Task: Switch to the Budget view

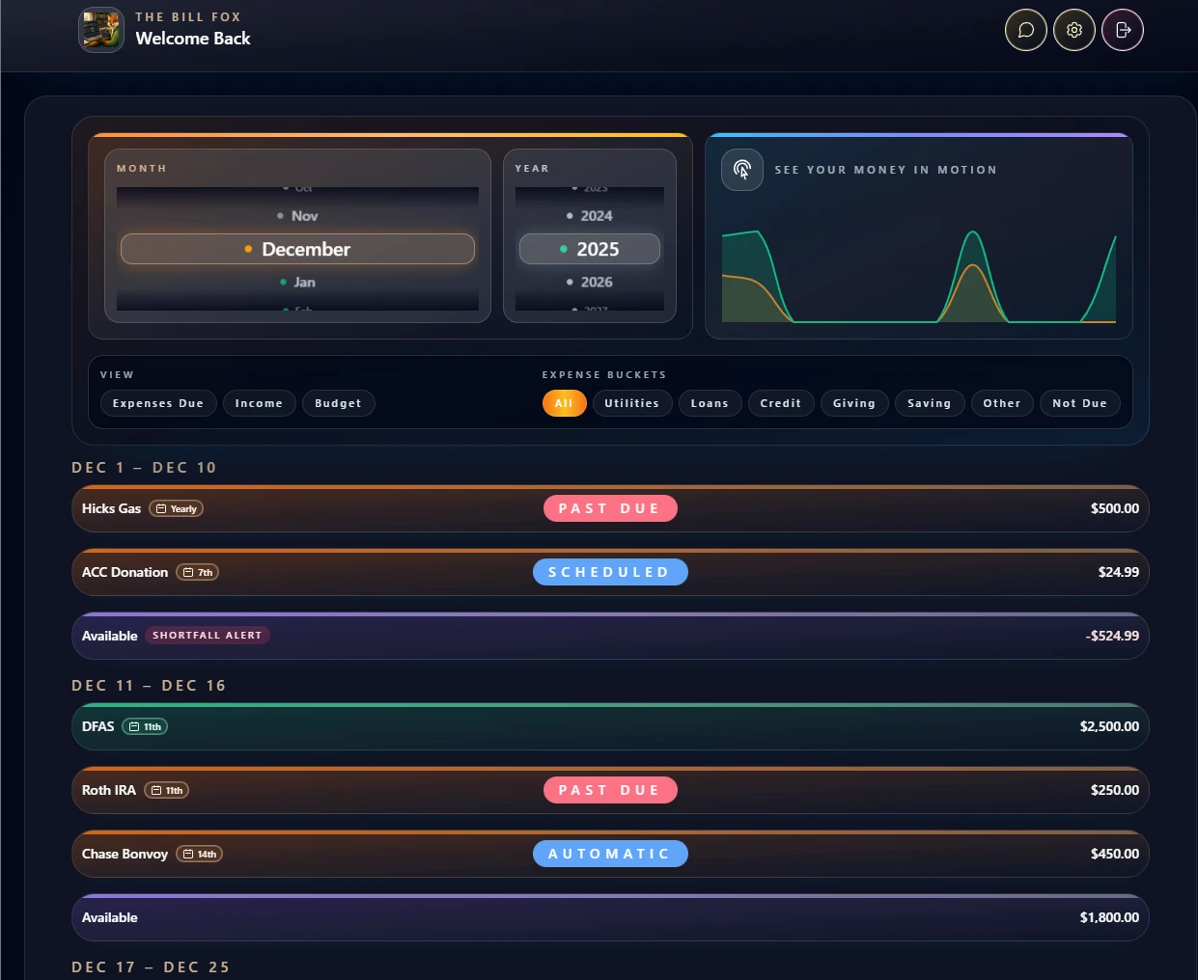Action: 338,403
